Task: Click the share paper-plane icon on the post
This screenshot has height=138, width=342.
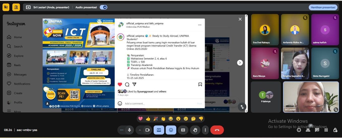Action: (x=134, y=84)
